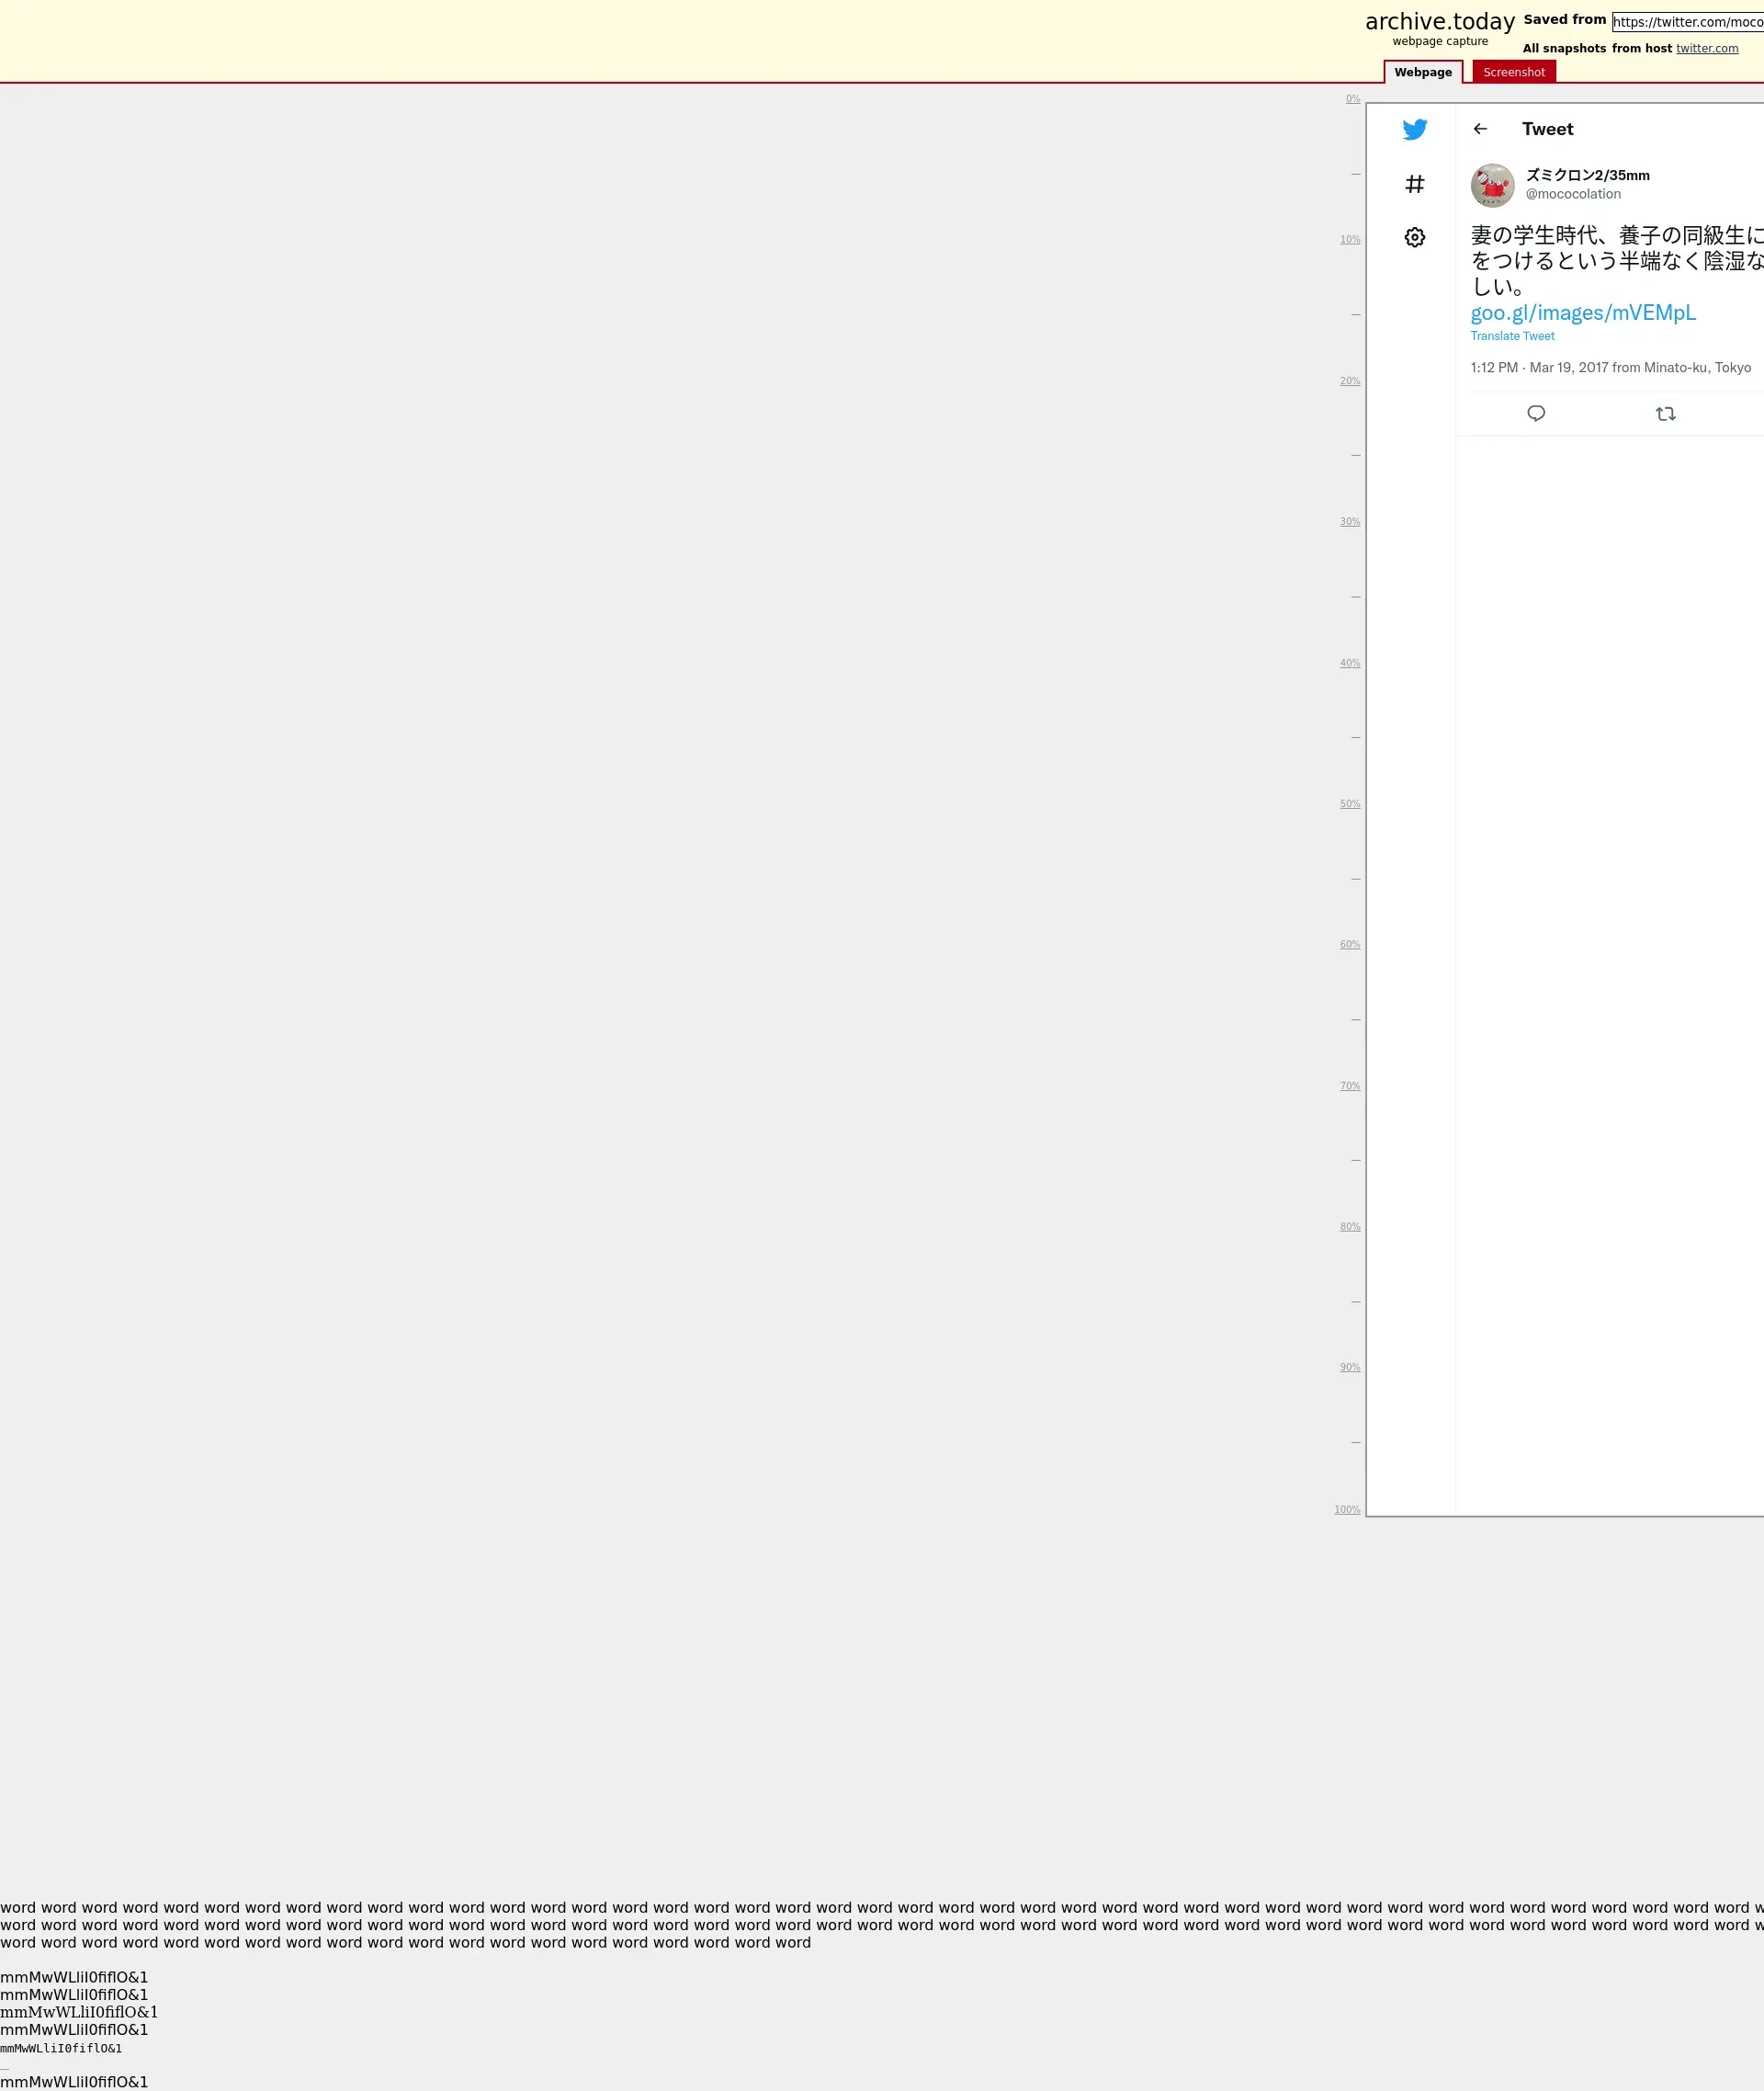Click the back arrow beside Tweet
Screen dimensions: 1764x2091
1480,129
